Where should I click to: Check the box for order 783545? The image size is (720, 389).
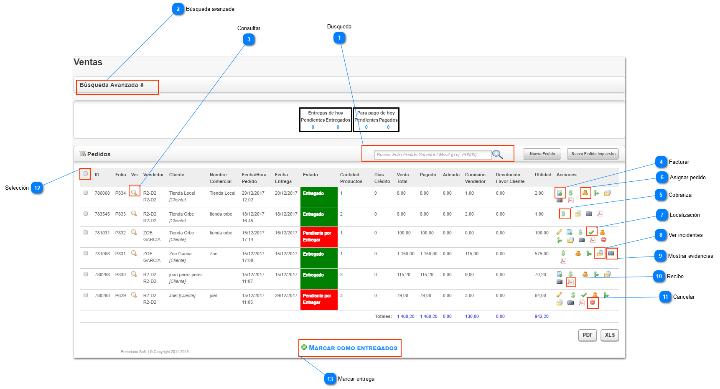point(86,214)
